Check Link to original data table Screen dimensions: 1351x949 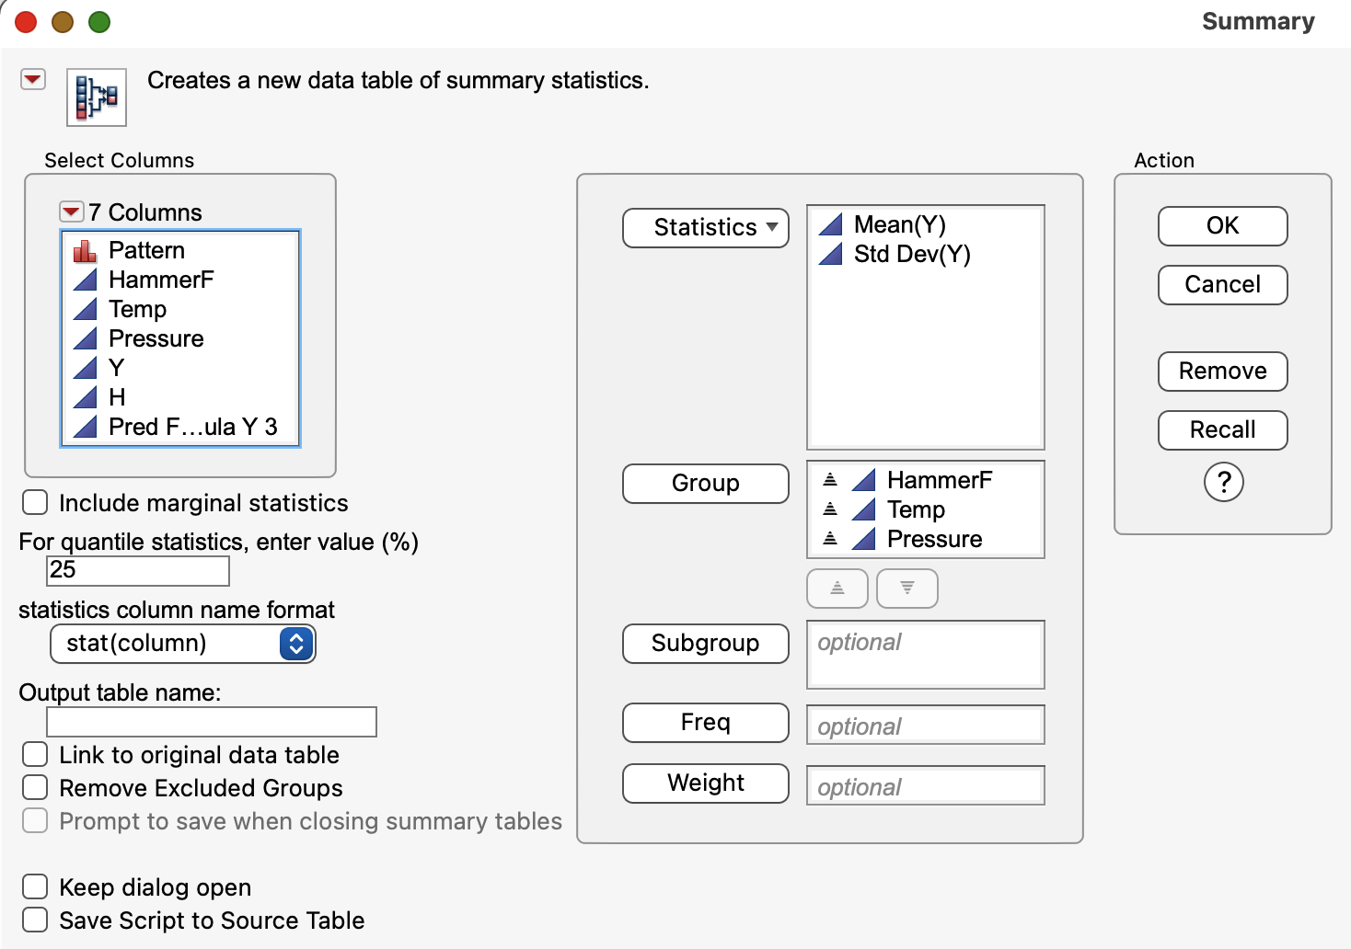pyautogui.click(x=36, y=755)
